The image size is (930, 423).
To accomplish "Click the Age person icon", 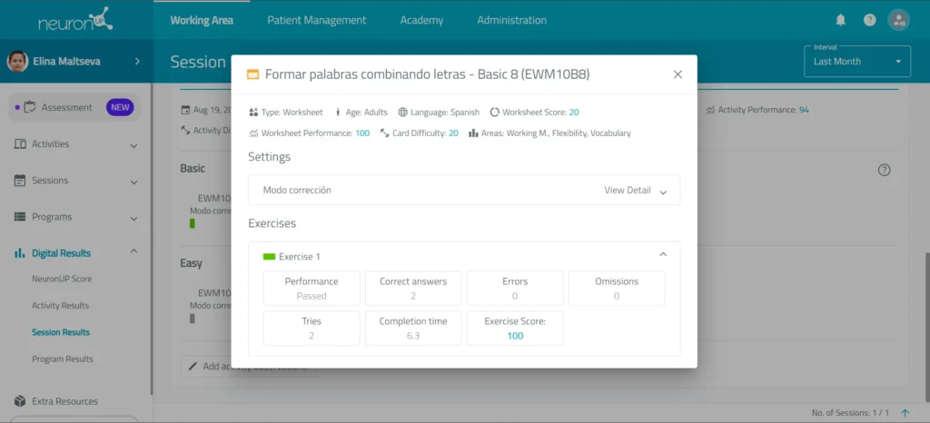I will pos(338,112).
